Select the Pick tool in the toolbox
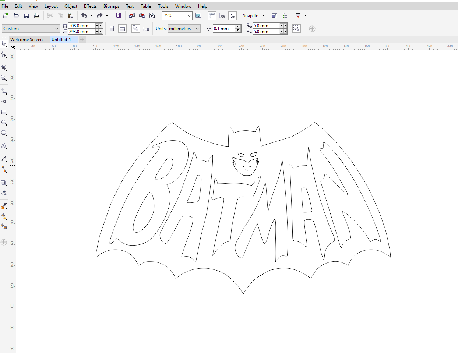The image size is (458, 353). 4,44
